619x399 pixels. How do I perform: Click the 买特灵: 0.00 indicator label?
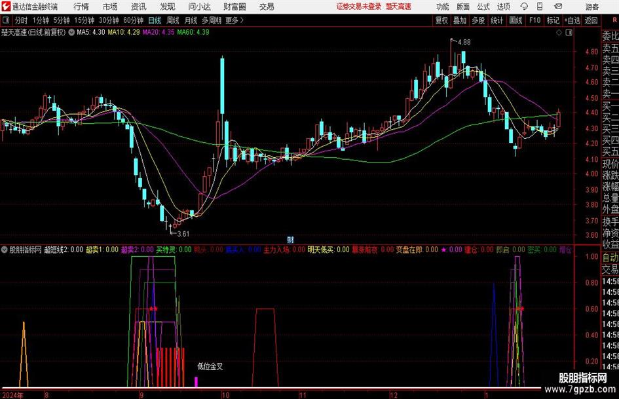click(x=174, y=250)
